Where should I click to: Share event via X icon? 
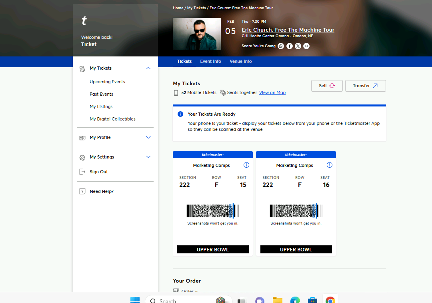tap(298, 46)
